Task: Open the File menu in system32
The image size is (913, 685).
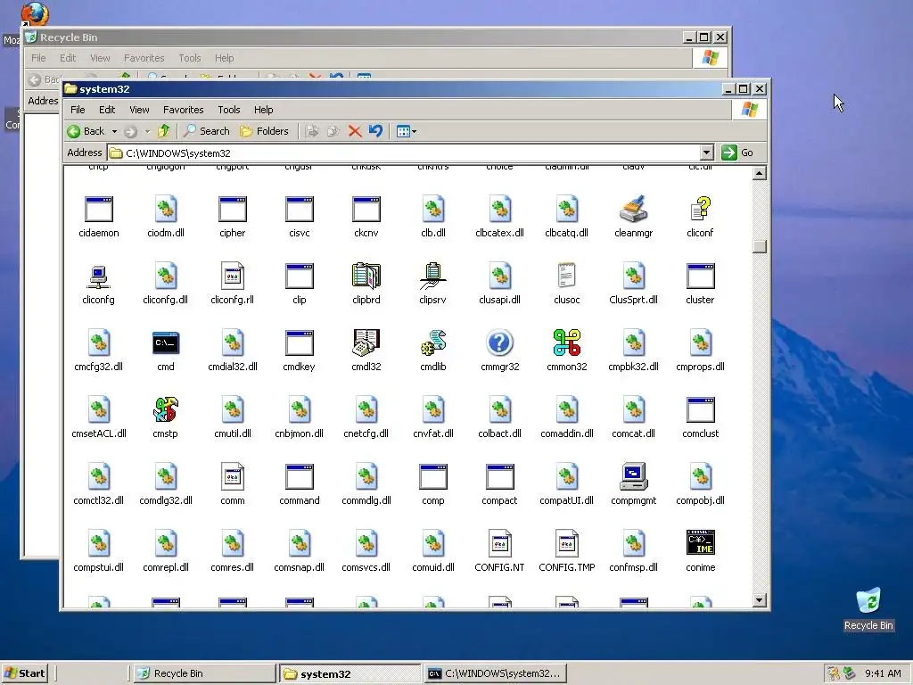Action: pos(78,110)
